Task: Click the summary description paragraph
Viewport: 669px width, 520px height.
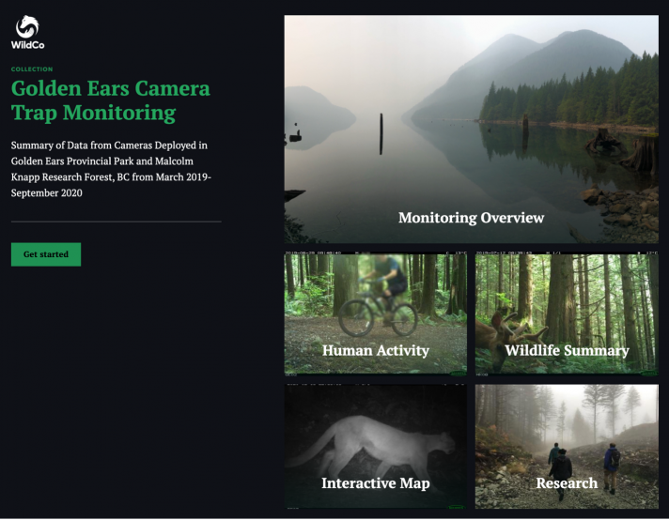Action: [111, 169]
